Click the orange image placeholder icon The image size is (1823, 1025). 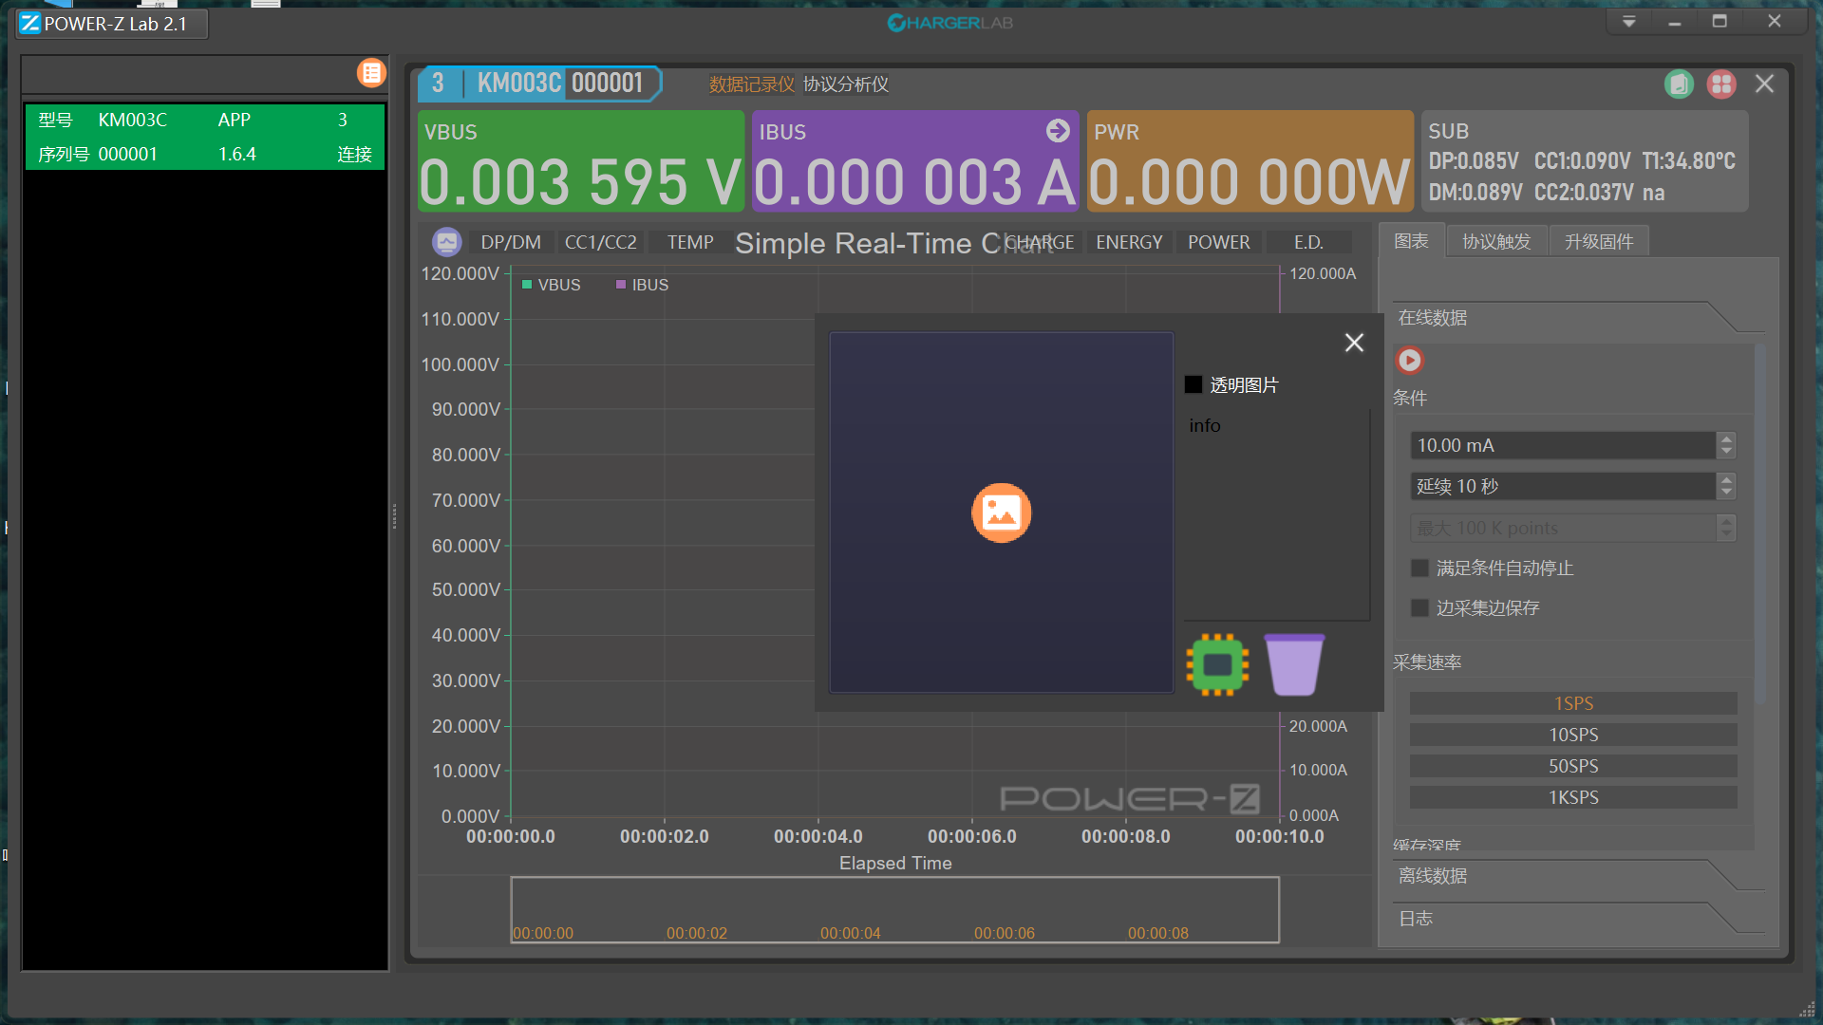[x=1001, y=513]
